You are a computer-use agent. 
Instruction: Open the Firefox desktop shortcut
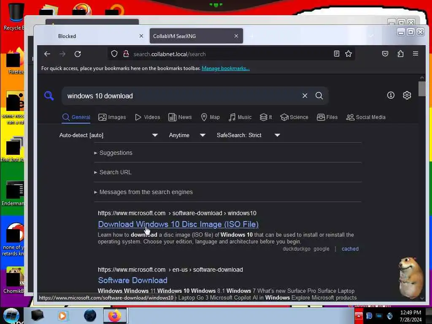[16, 61]
